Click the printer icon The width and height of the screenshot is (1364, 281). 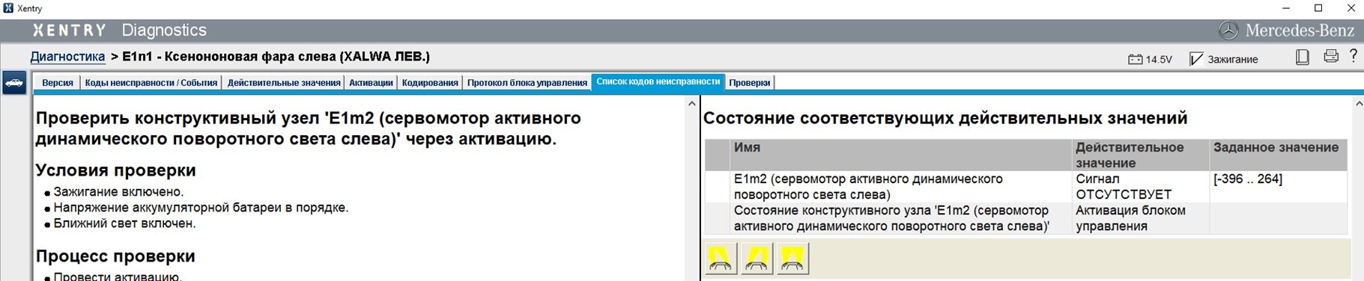click(x=1331, y=56)
